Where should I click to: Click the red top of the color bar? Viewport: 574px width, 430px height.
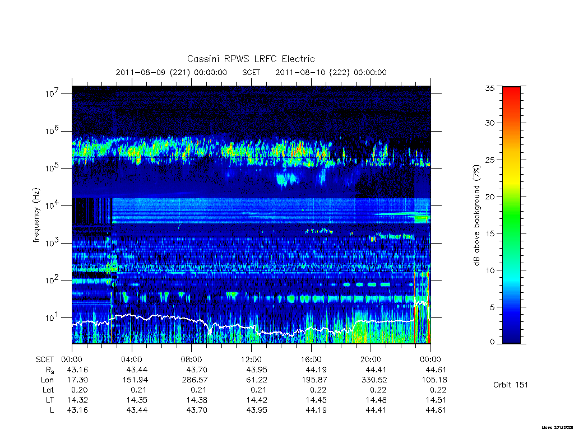[x=511, y=95]
